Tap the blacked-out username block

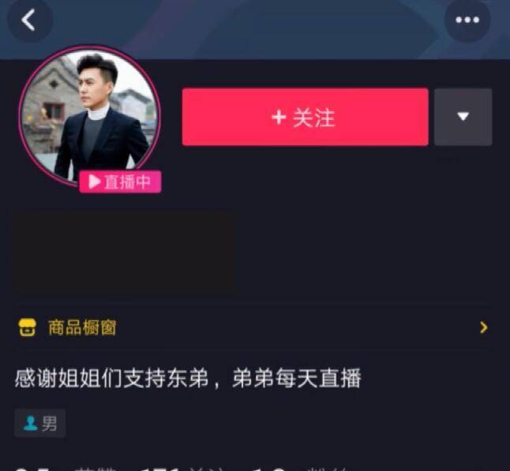point(124,252)
